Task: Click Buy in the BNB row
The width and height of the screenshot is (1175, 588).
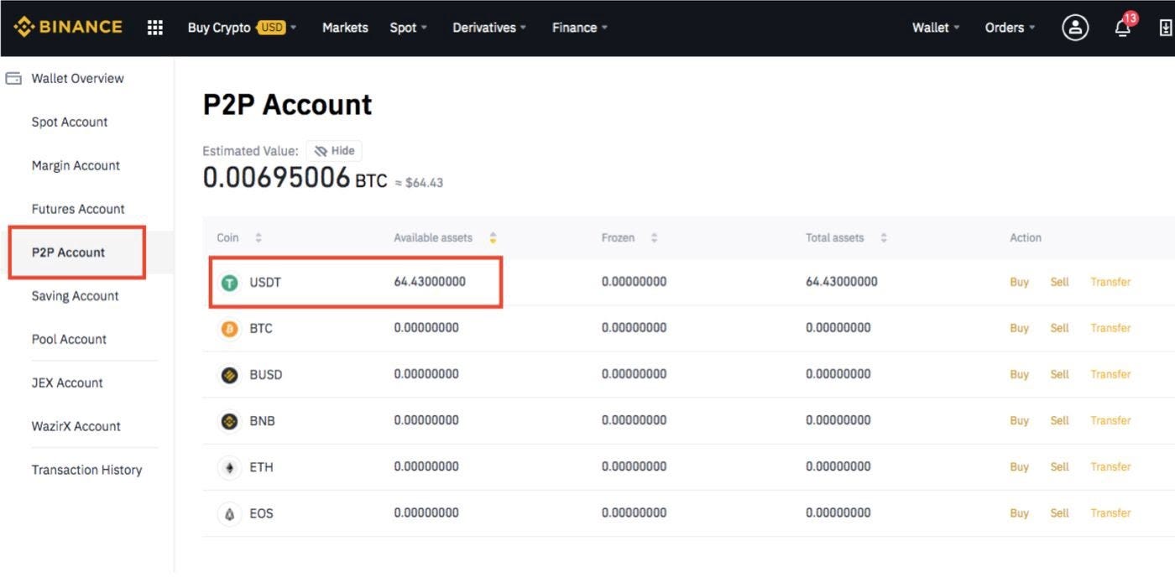Action: [1019, 421]
